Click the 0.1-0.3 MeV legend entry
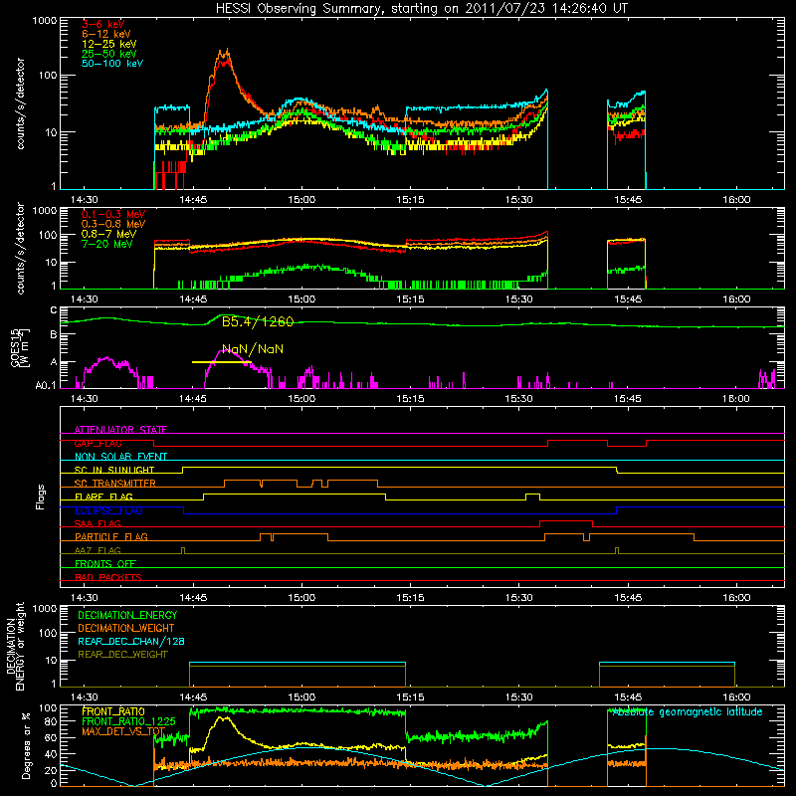 coord(113,214)
